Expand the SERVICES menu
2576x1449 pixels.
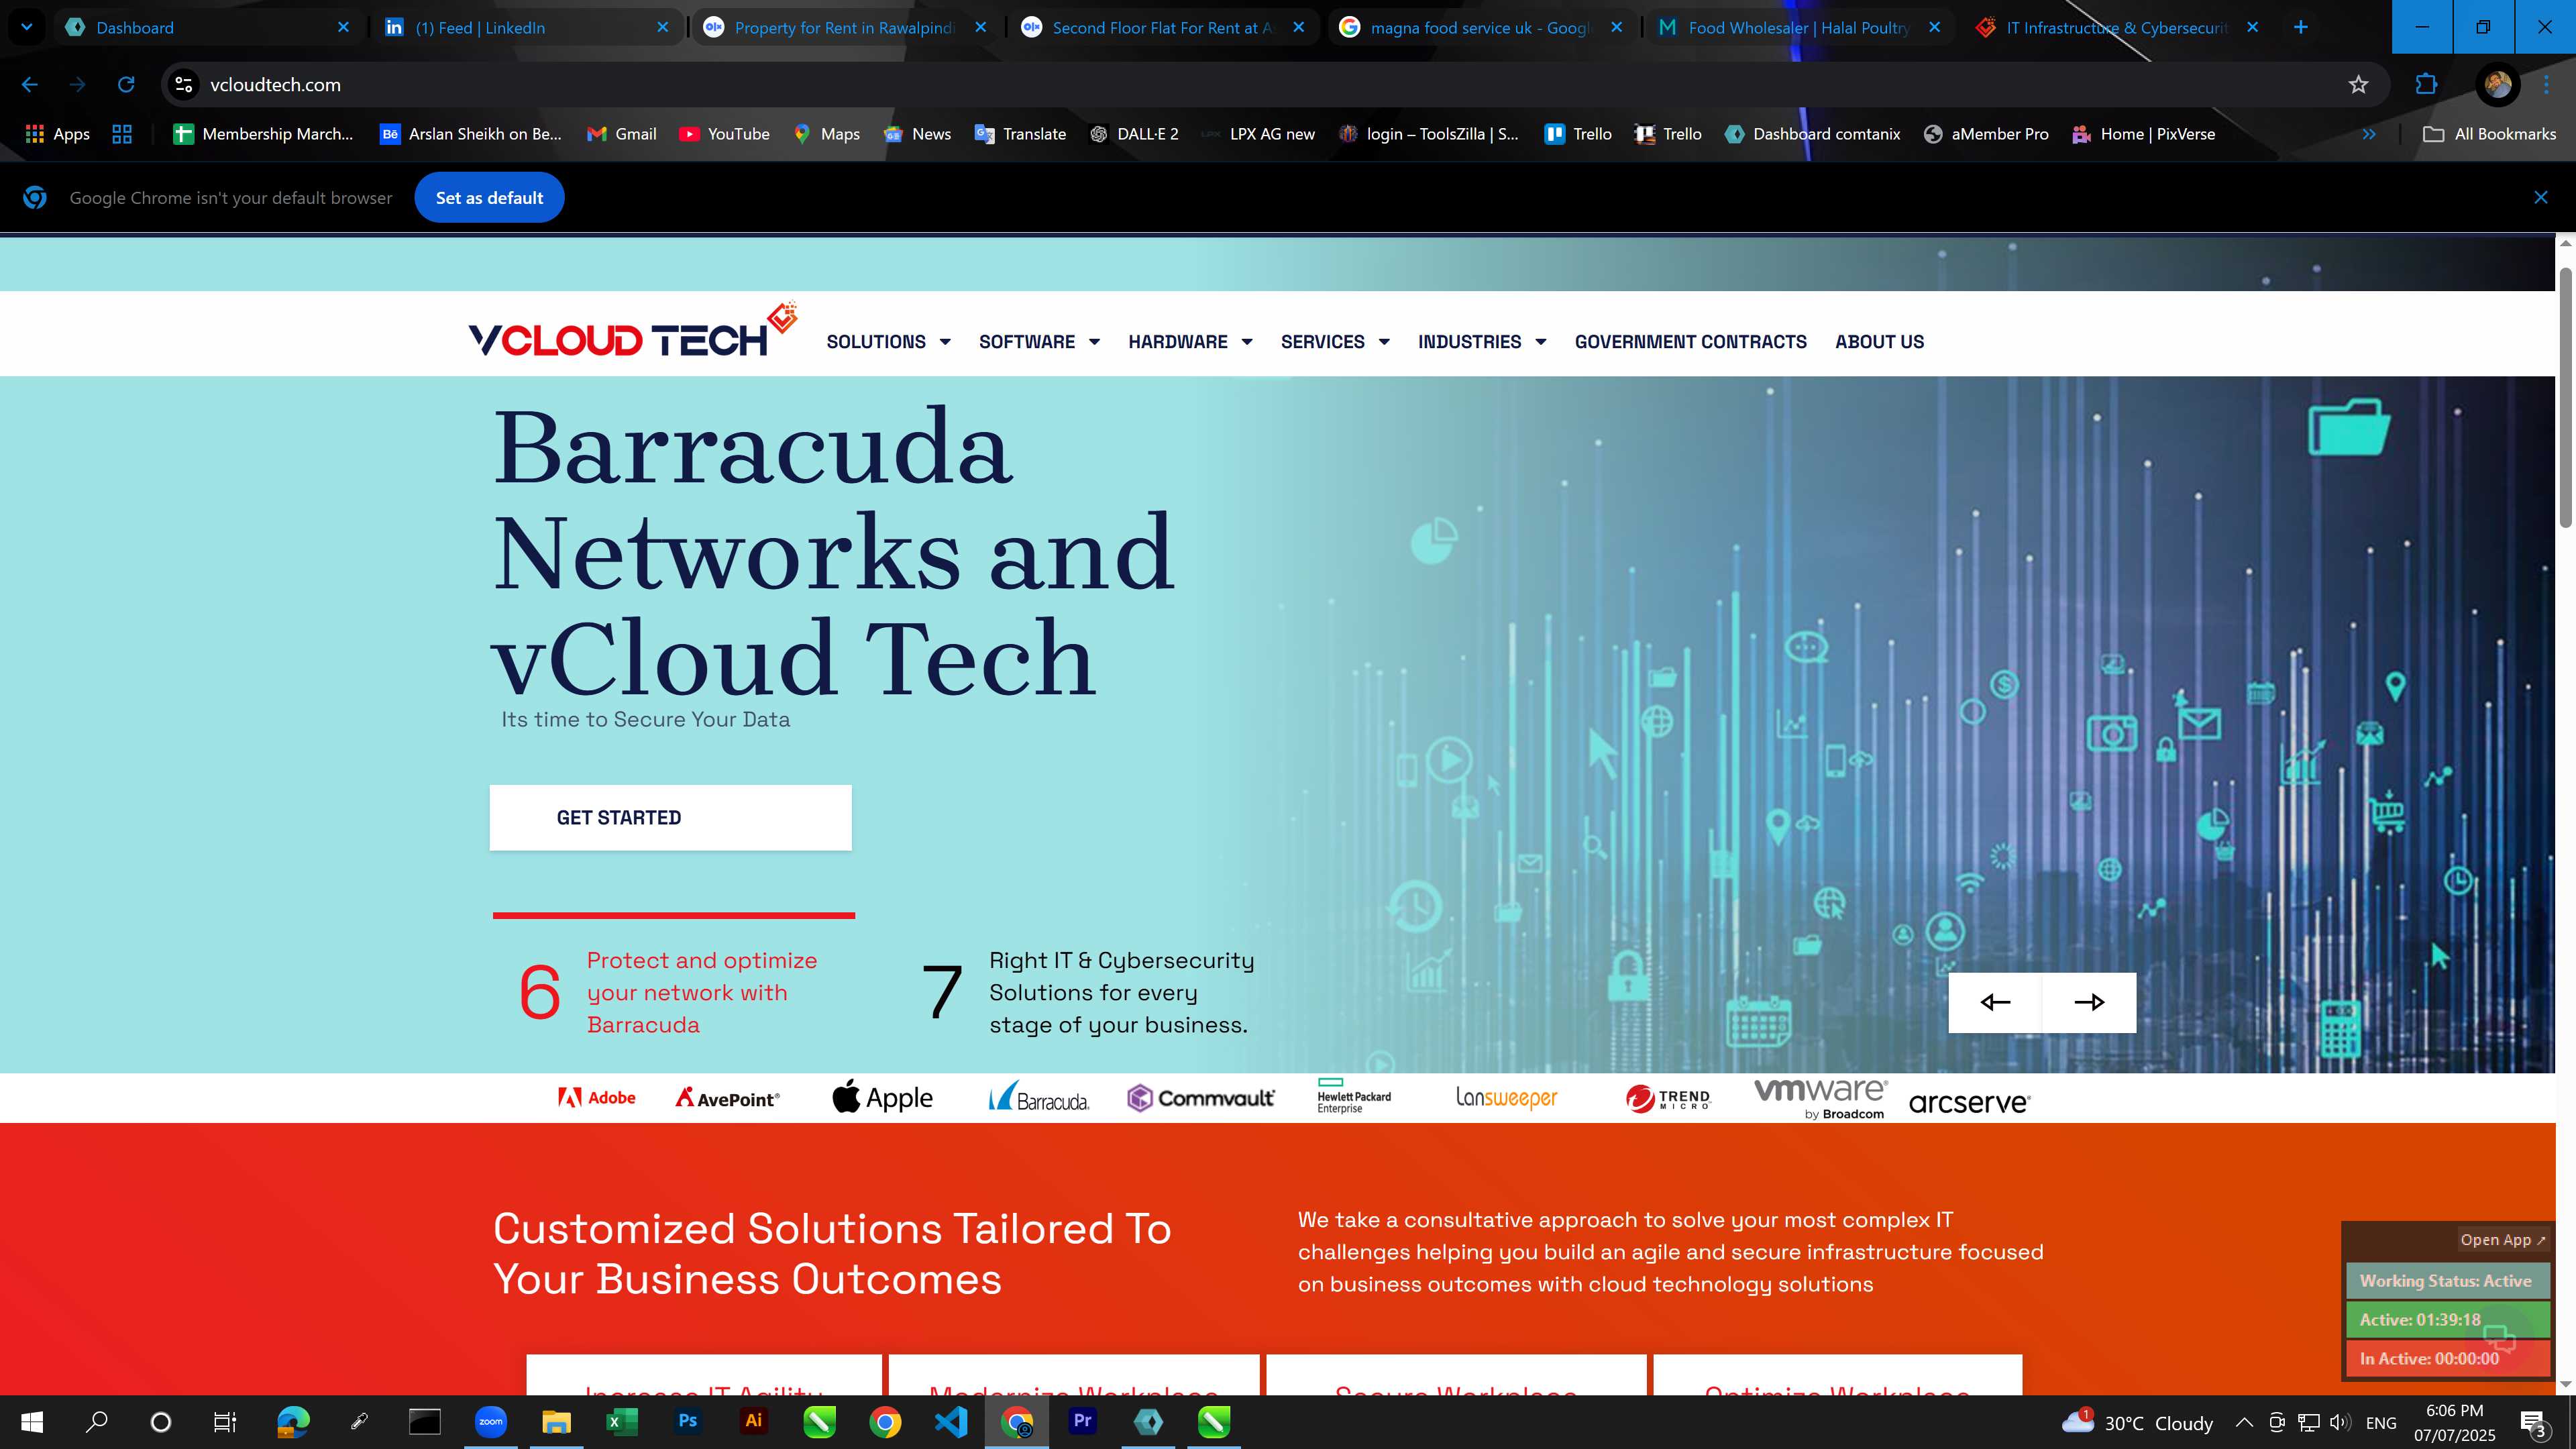point(1335,342)
